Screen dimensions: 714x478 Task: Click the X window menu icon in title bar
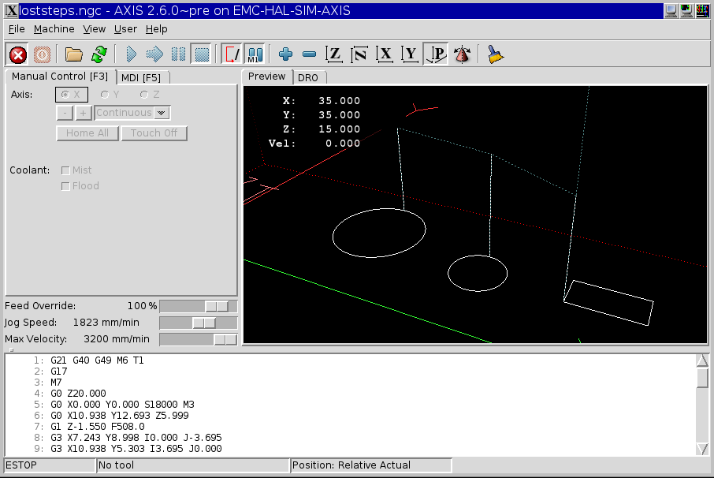click(11, 10)
